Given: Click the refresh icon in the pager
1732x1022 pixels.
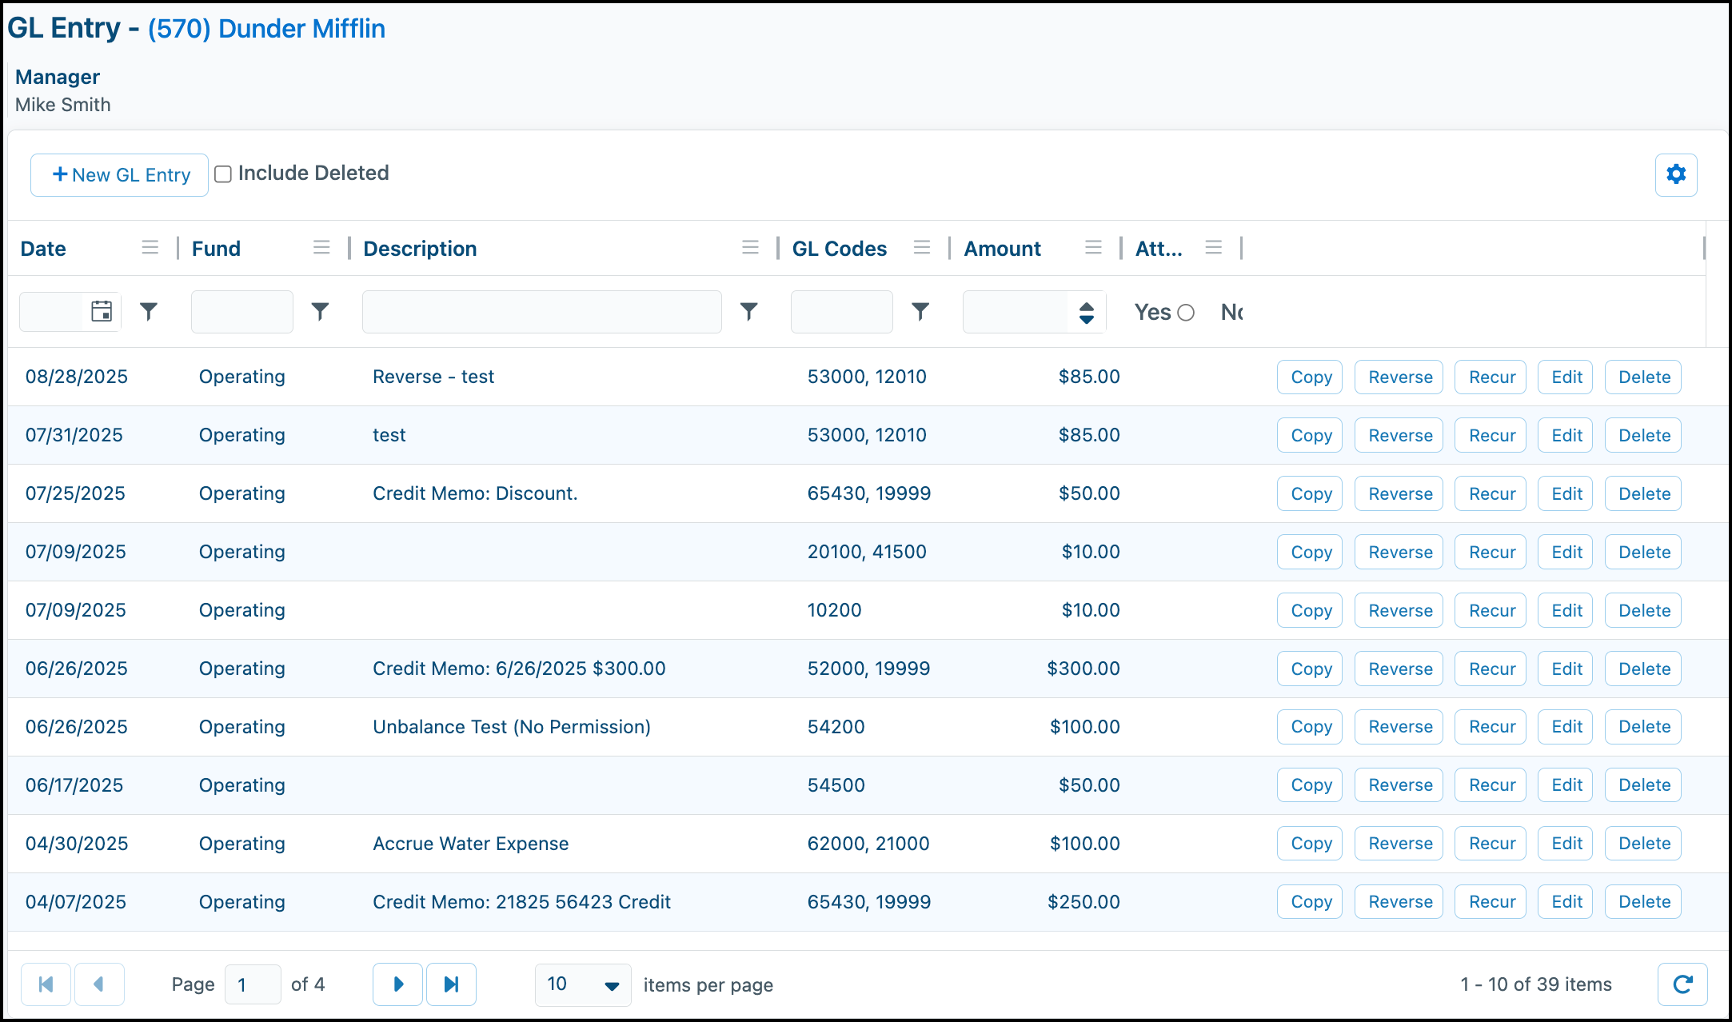Looking at the screenshot, I should 1682,984.
